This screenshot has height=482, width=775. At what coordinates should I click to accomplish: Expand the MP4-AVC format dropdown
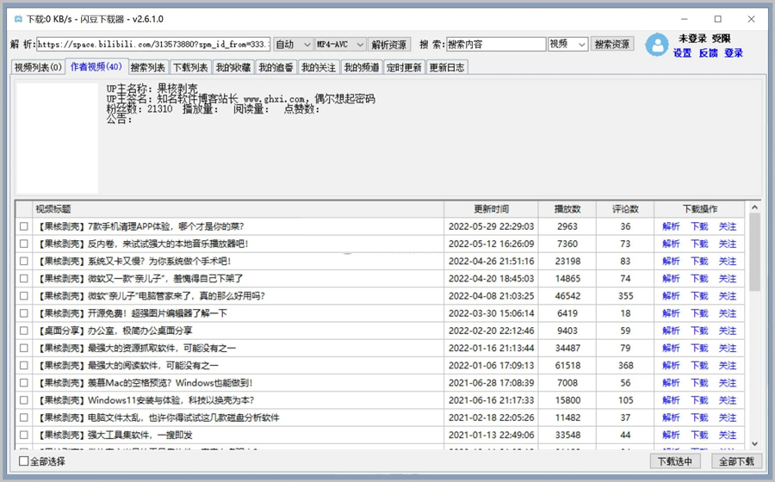(339, 45)
